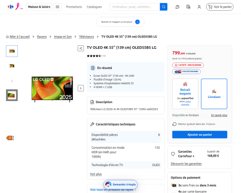Expand Voir plus technical characteristics
Viewport: 241px width, 193px height.
[96, 174]
